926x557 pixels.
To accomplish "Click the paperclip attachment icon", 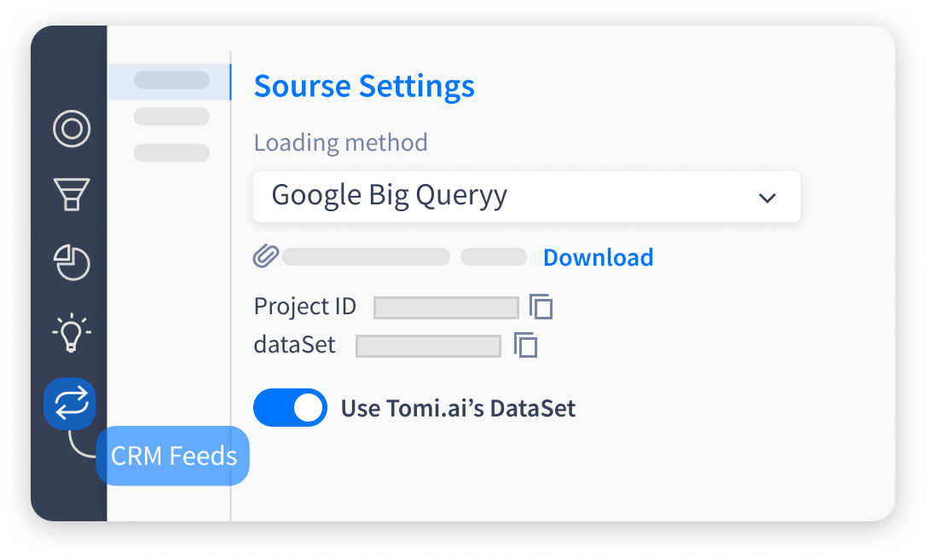I will click(266, 256).
